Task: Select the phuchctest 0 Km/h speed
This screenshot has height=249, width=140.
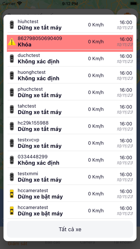Action: coord(96,92)
